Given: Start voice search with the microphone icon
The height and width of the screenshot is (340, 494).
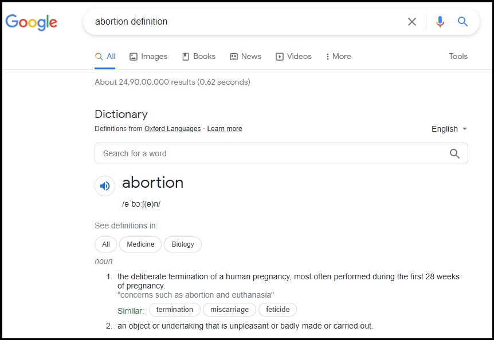Looking at the screenshot, I should [440, 22].
